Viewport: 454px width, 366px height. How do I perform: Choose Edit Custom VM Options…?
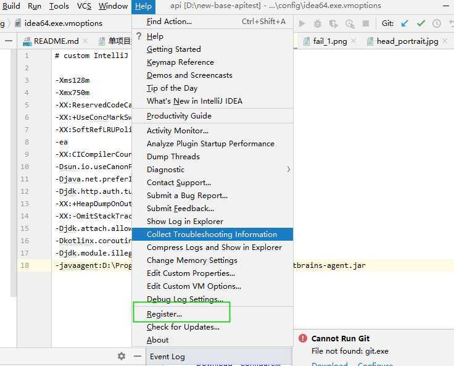click(x=212, y=286)
